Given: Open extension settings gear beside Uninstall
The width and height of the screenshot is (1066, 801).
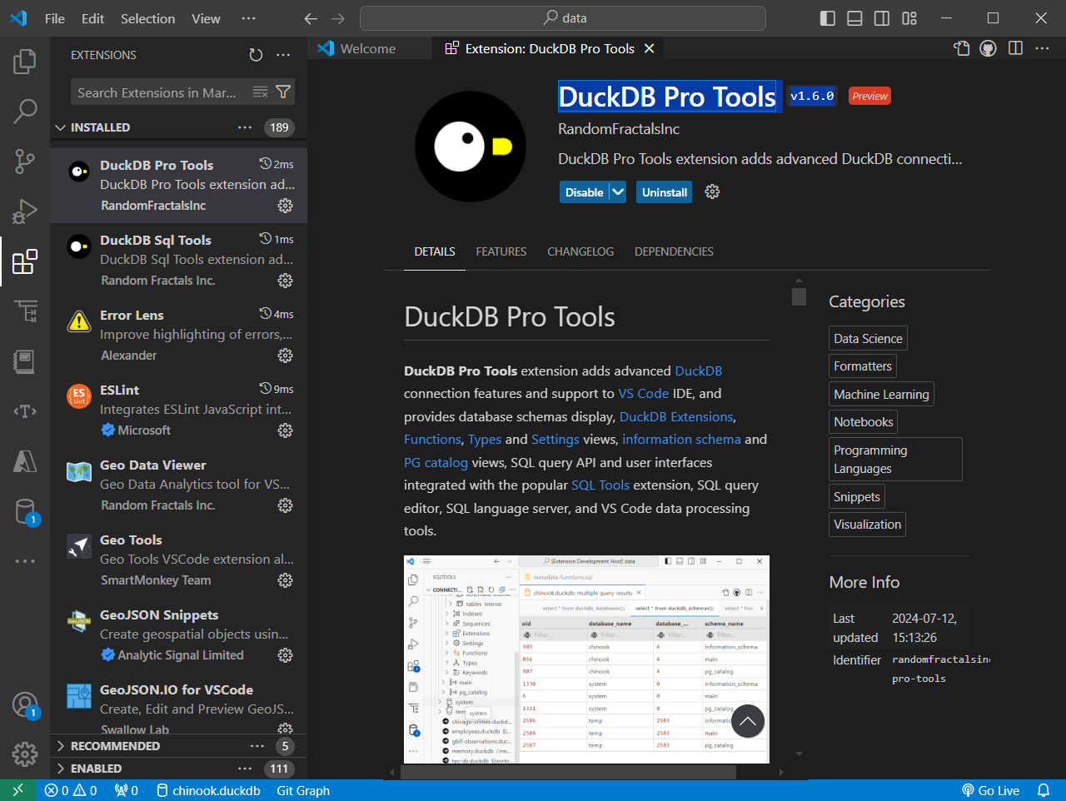Looking at the screenshot, I should [712, 192].
